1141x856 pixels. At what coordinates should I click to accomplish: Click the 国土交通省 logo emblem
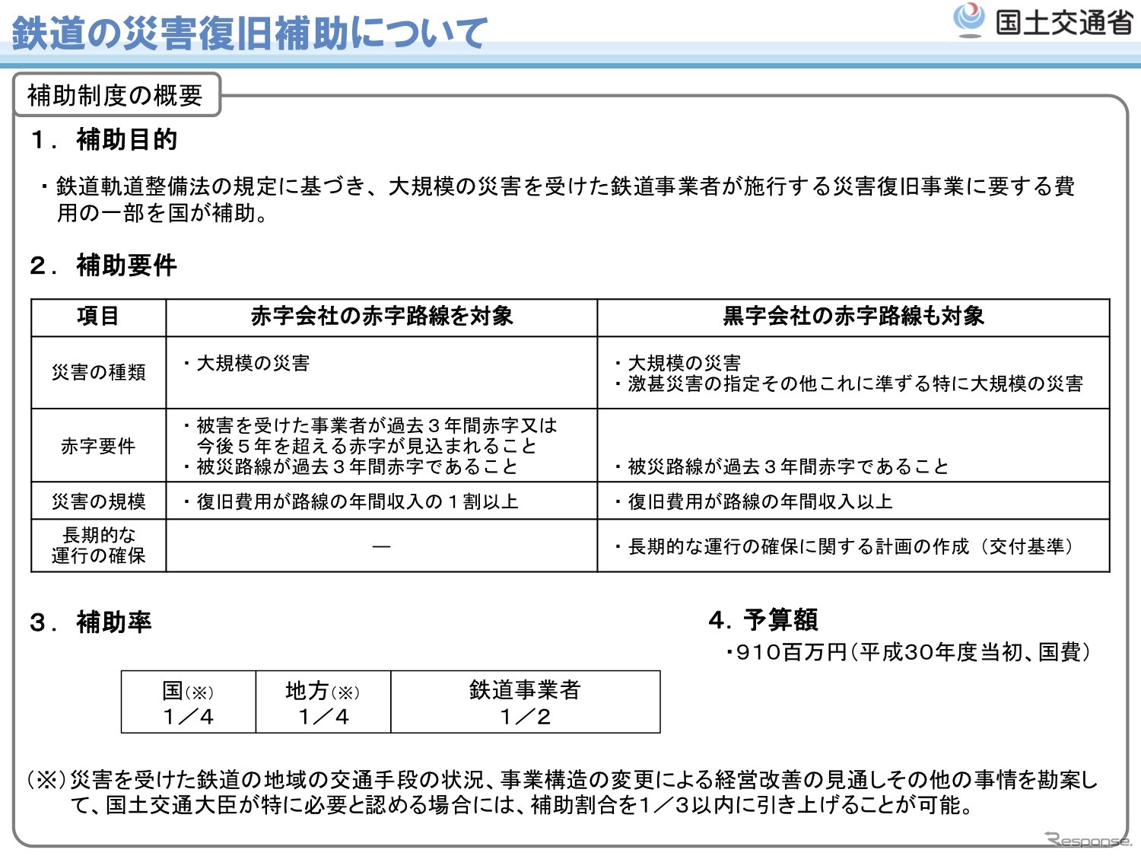click(x=969, y=21)
